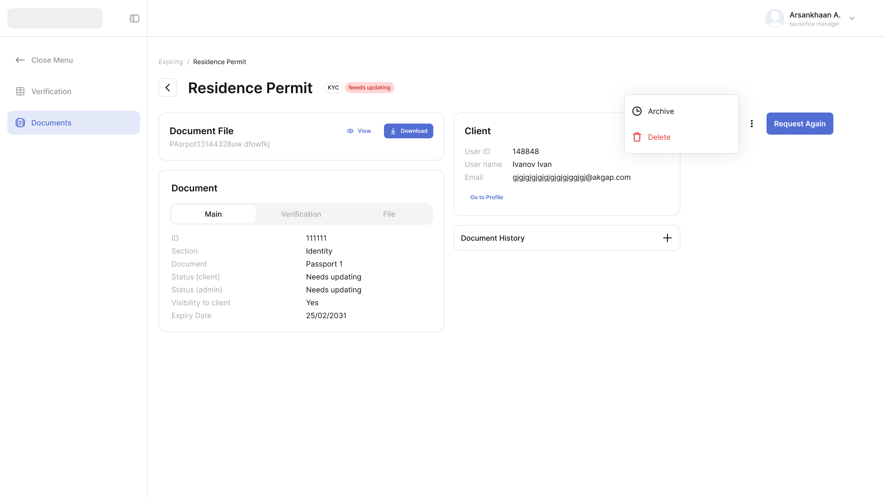The width and height of the screenshot is (885, 498).
Task: Click the three-dot more options icon
Action: pos(752,124)
